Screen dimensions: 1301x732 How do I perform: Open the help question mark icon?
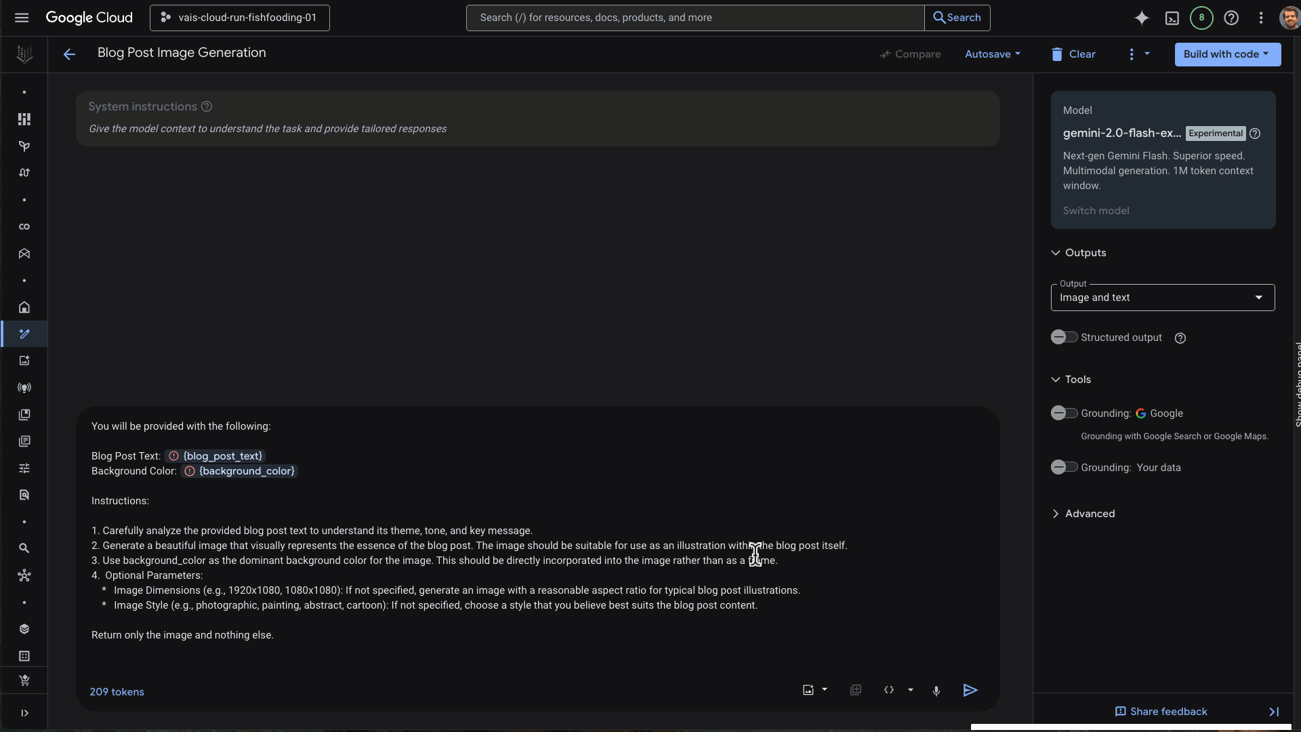pyautogui.click(x=1231, y=18)
